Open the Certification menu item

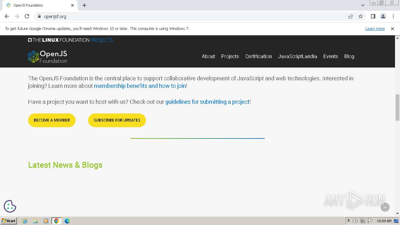pyautogui.click(x=258, y=56)
